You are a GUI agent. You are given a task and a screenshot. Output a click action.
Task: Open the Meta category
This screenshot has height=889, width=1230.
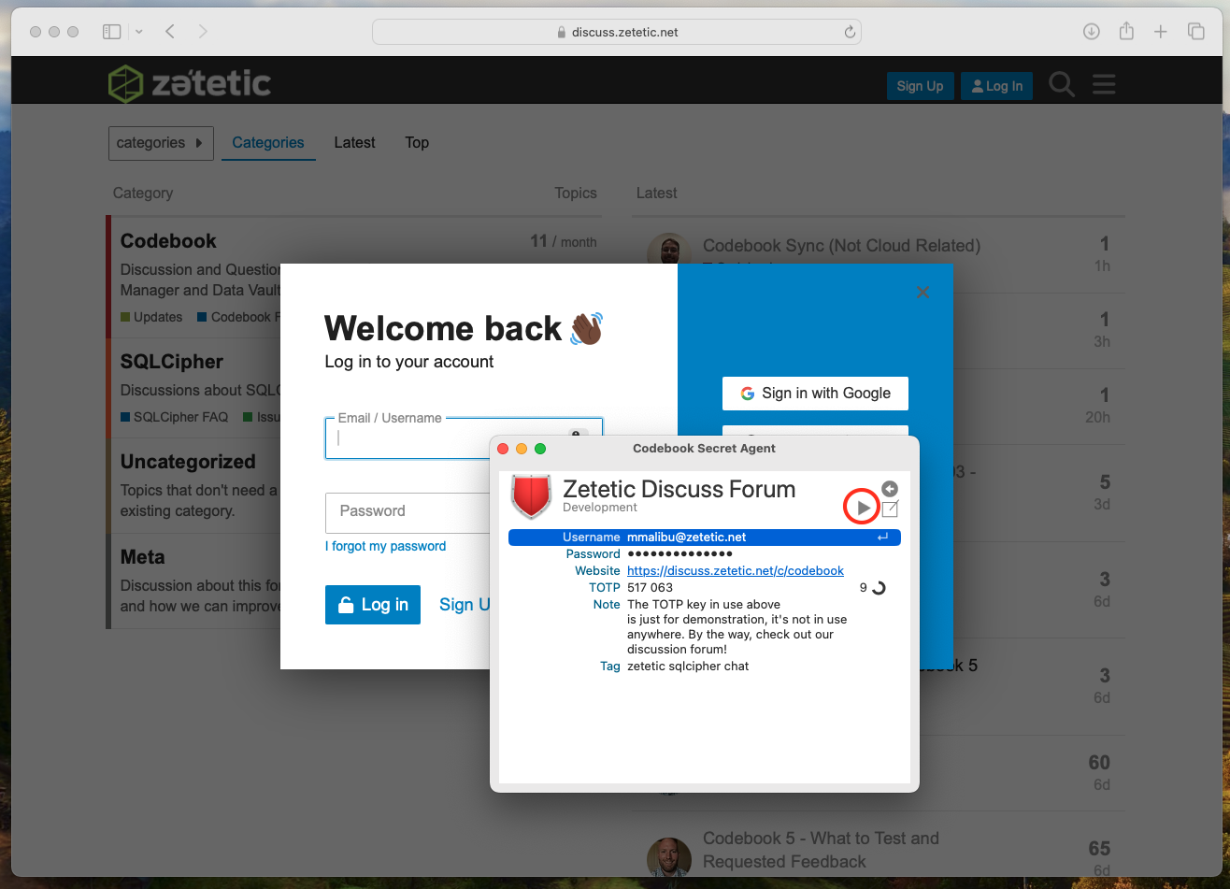[x=143, y=557]
